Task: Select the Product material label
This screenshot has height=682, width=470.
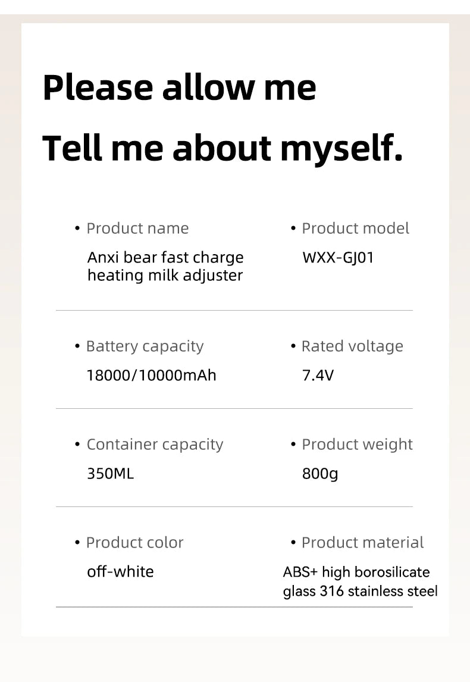Action: (362, 543)
